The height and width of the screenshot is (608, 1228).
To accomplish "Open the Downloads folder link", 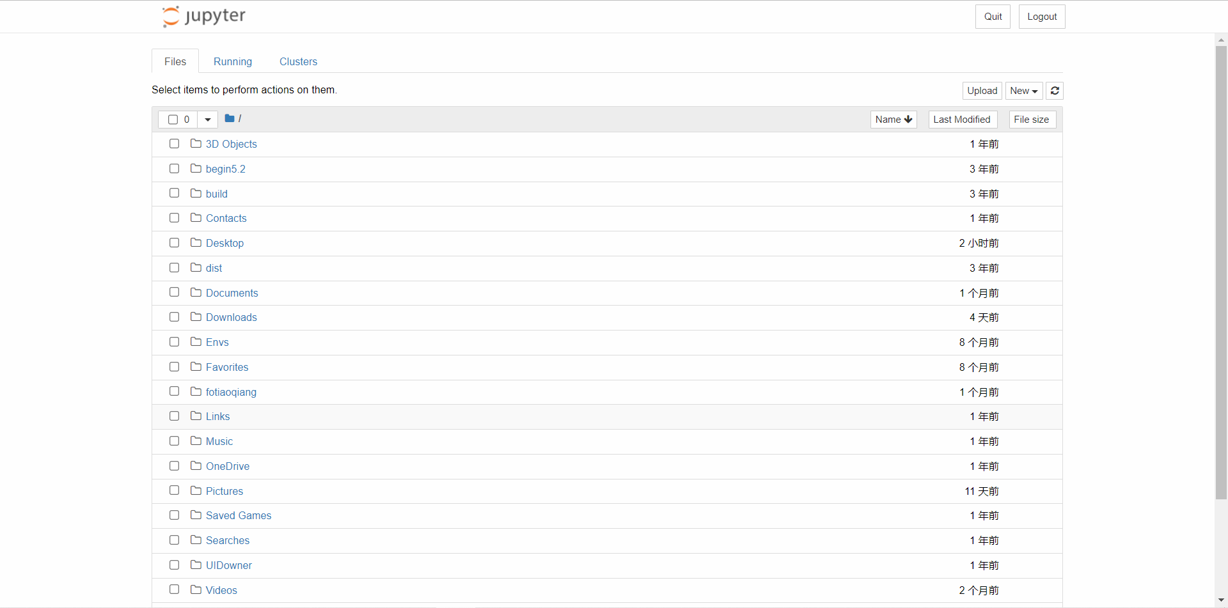I will pos(232,318).
